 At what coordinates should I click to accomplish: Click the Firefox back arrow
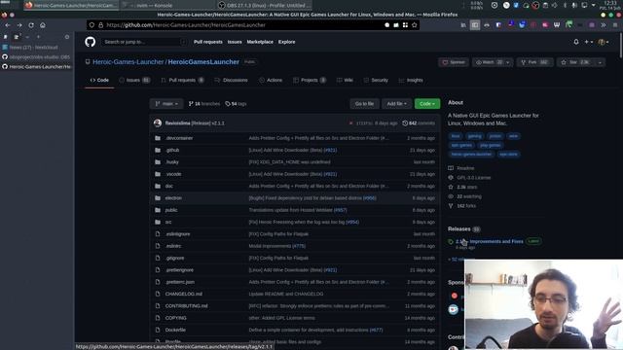(8, 25)
